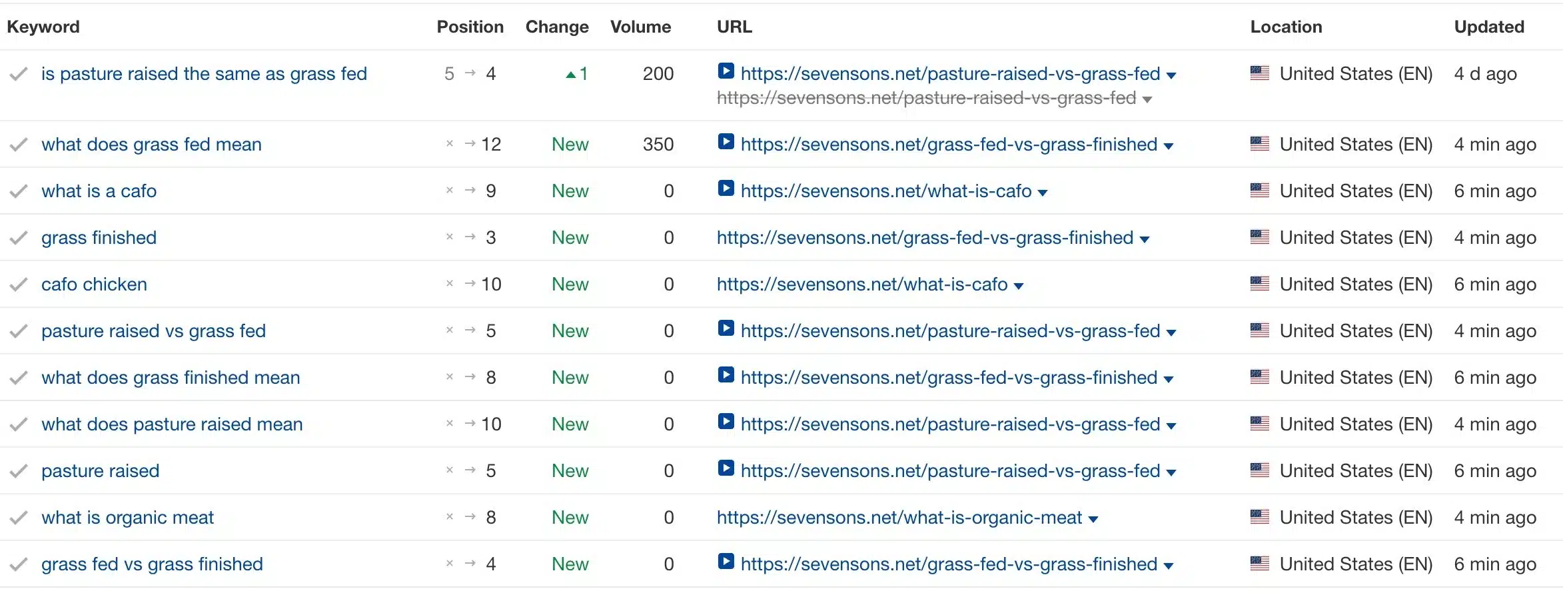The image size is (1563, 593).
Task: Select the checkbox beside 'what does pasture raised mean'
Action: pos(18,423)
